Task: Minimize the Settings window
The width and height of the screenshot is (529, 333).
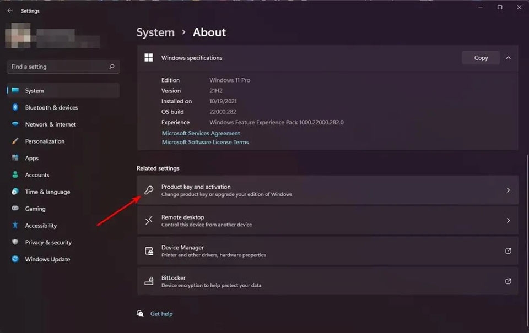Action: point(481,7)
